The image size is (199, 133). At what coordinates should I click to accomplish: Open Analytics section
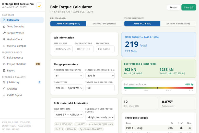point(22,89)
